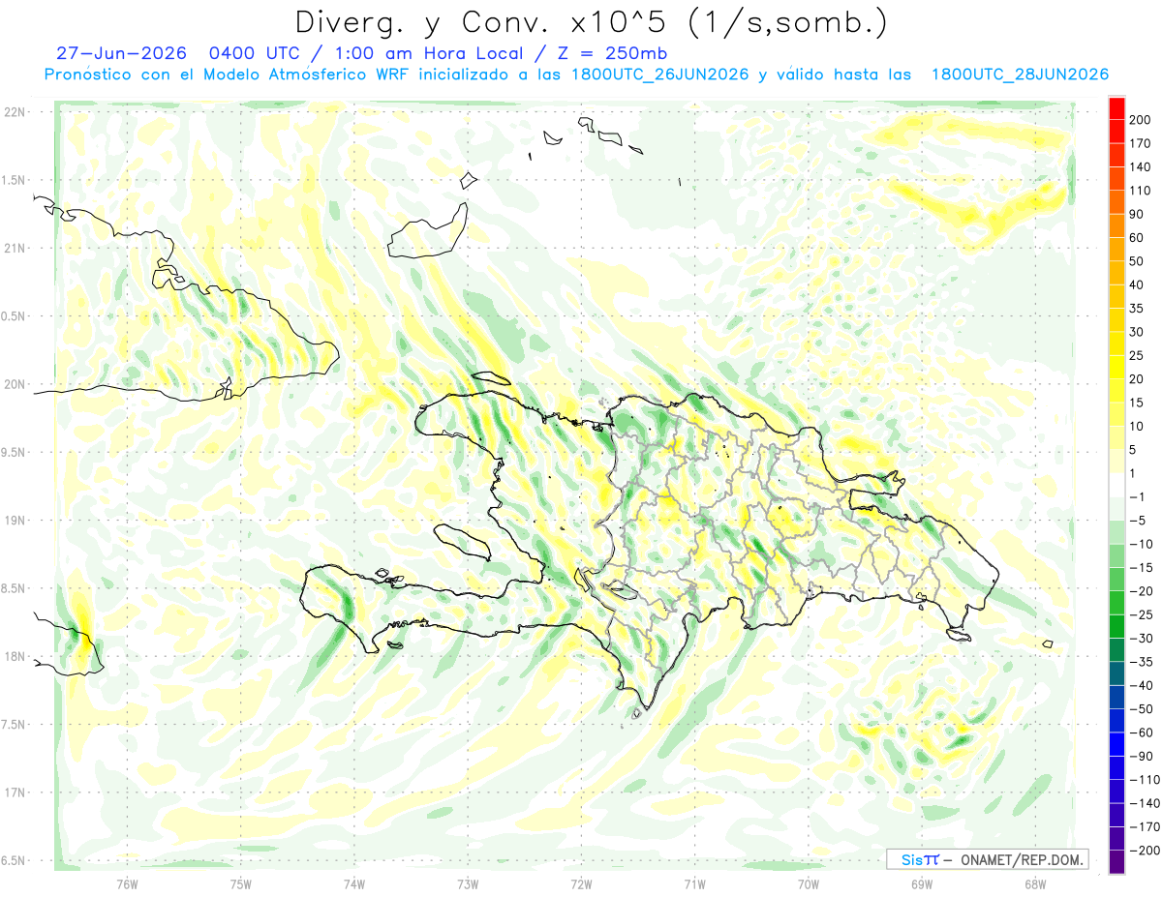Click the '72W' longitude label

tap(581, 883)
